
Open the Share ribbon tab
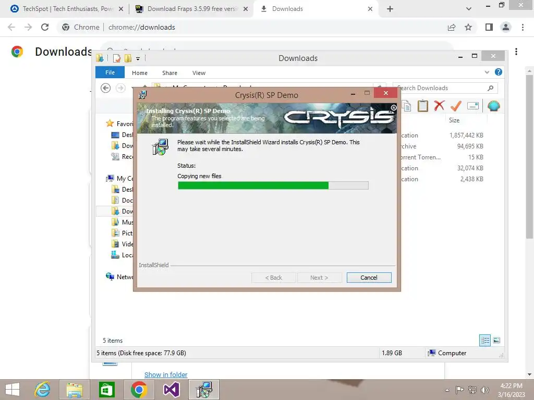169,73
